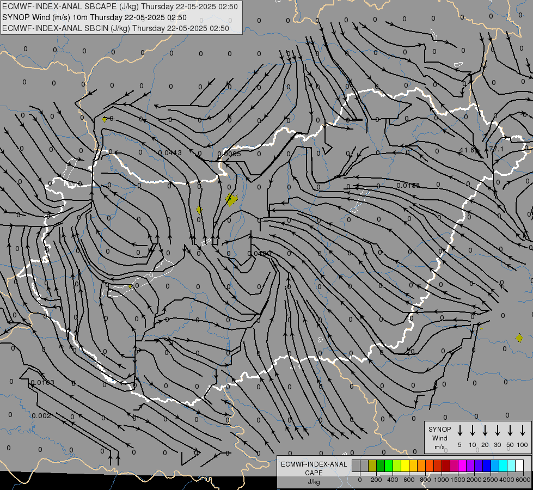Click the ECMWF-INDEX-ANAL CAPE J/kg legend label

(x=314, y=473)
